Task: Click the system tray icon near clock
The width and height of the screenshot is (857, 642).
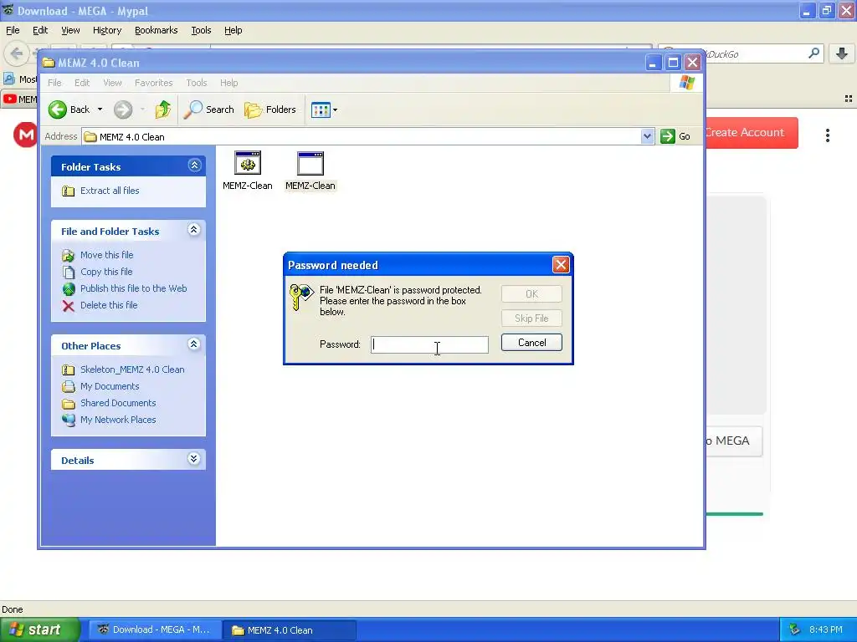Action: coord(795,630)
